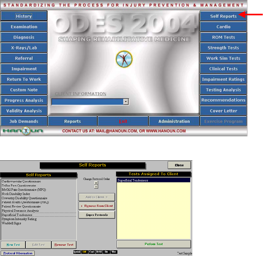The image size is (263, 256).
Task: Select Superficial Tenderness in assigned tests
Action: [153, 180]
